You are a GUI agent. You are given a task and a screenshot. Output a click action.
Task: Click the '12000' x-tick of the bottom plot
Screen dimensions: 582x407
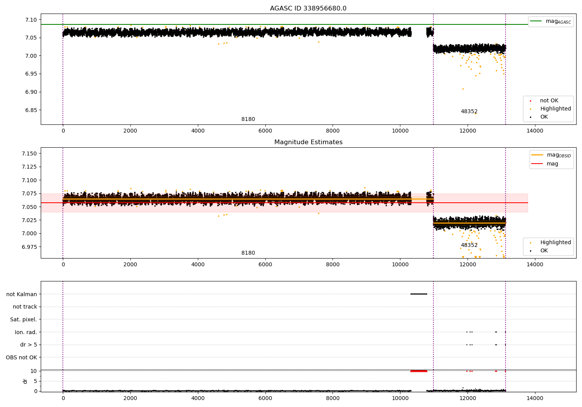click(467, 398)
